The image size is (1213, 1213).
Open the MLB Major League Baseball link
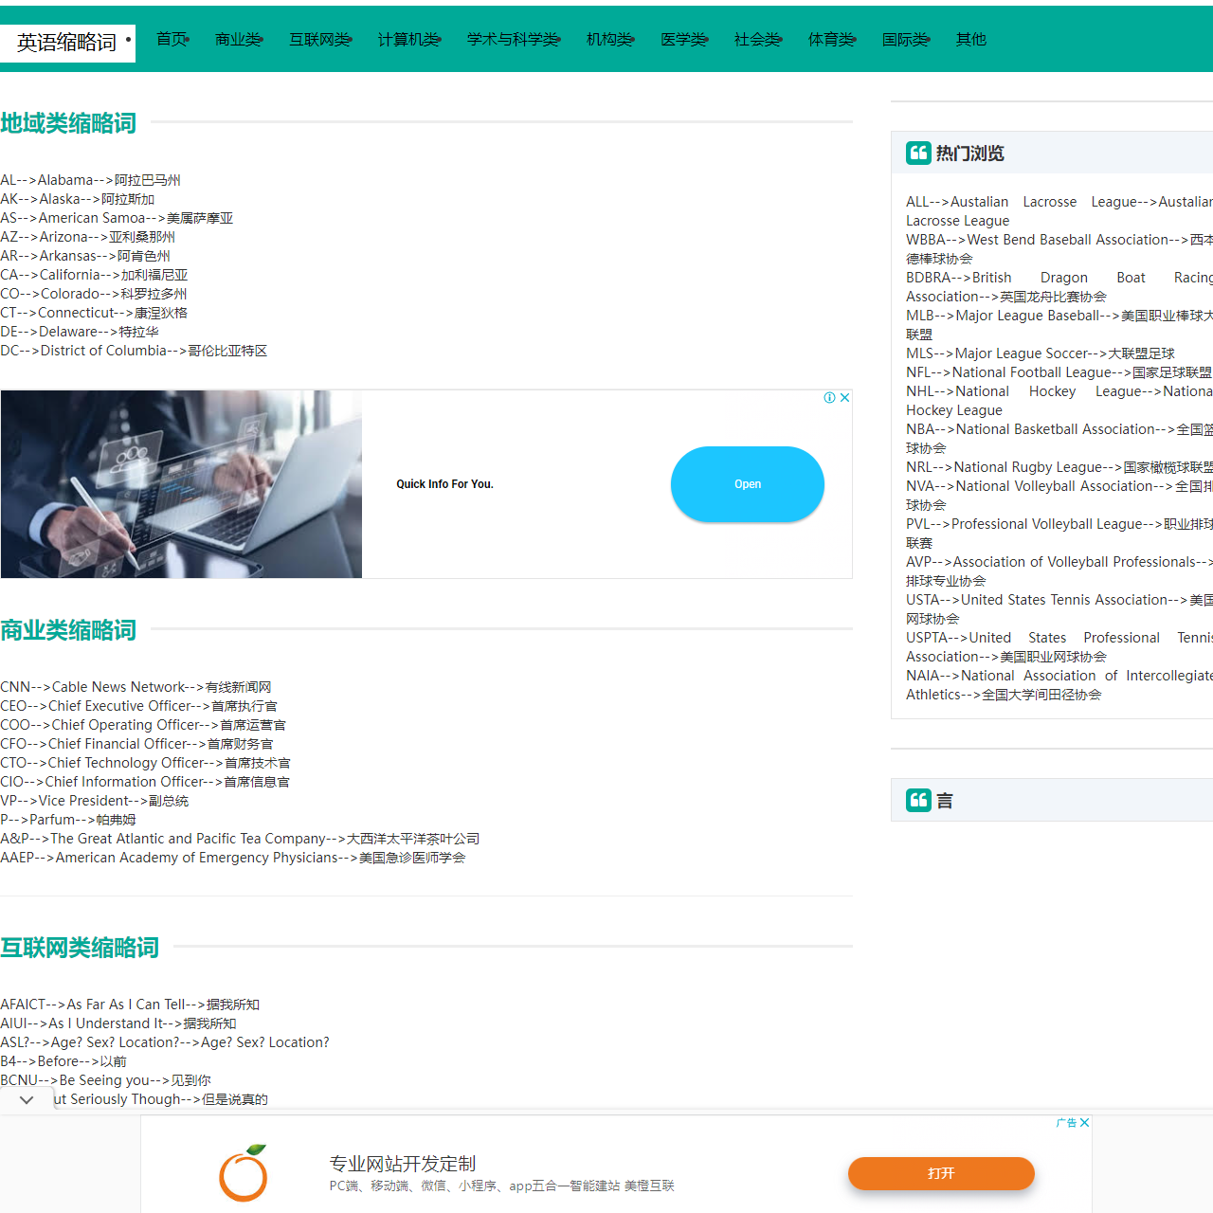point(1059,325)
